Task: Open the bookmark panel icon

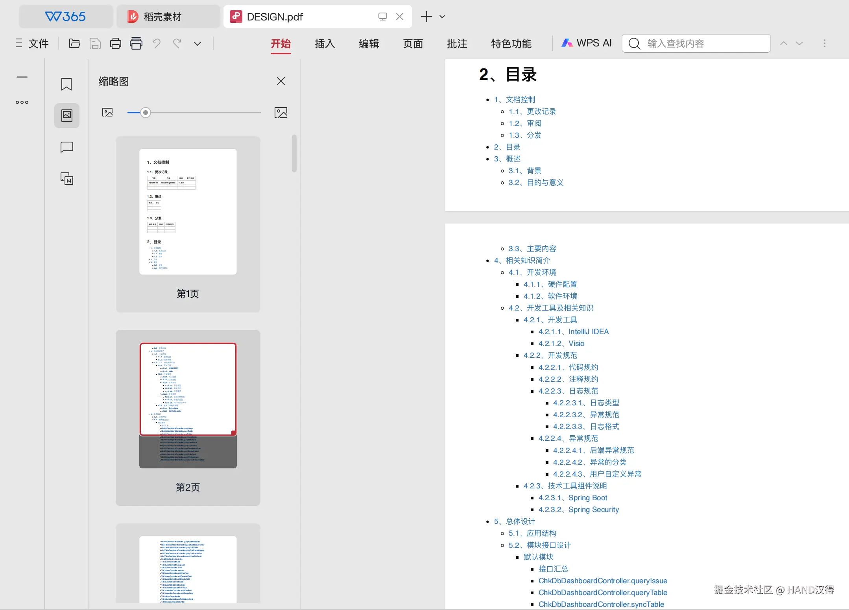Action: tap(66, 84)
